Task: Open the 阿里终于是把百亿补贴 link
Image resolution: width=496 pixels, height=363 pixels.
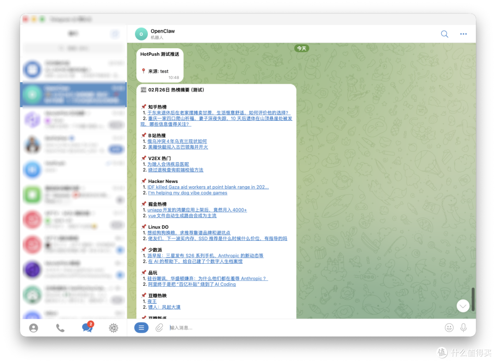Action: click(x=192, y=284)
